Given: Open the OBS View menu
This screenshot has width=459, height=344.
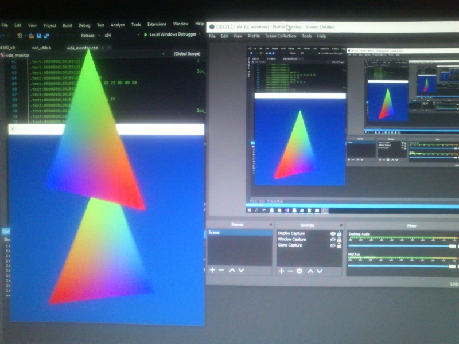Looking at the screenshot, I should [238, 36].
